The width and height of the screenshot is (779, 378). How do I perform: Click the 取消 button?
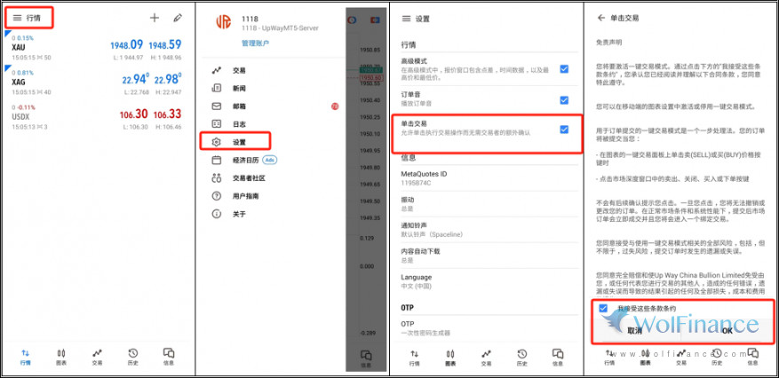pos(635,330)
